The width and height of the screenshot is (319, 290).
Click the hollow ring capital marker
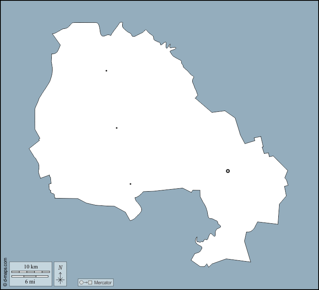[x=228, y=171]
